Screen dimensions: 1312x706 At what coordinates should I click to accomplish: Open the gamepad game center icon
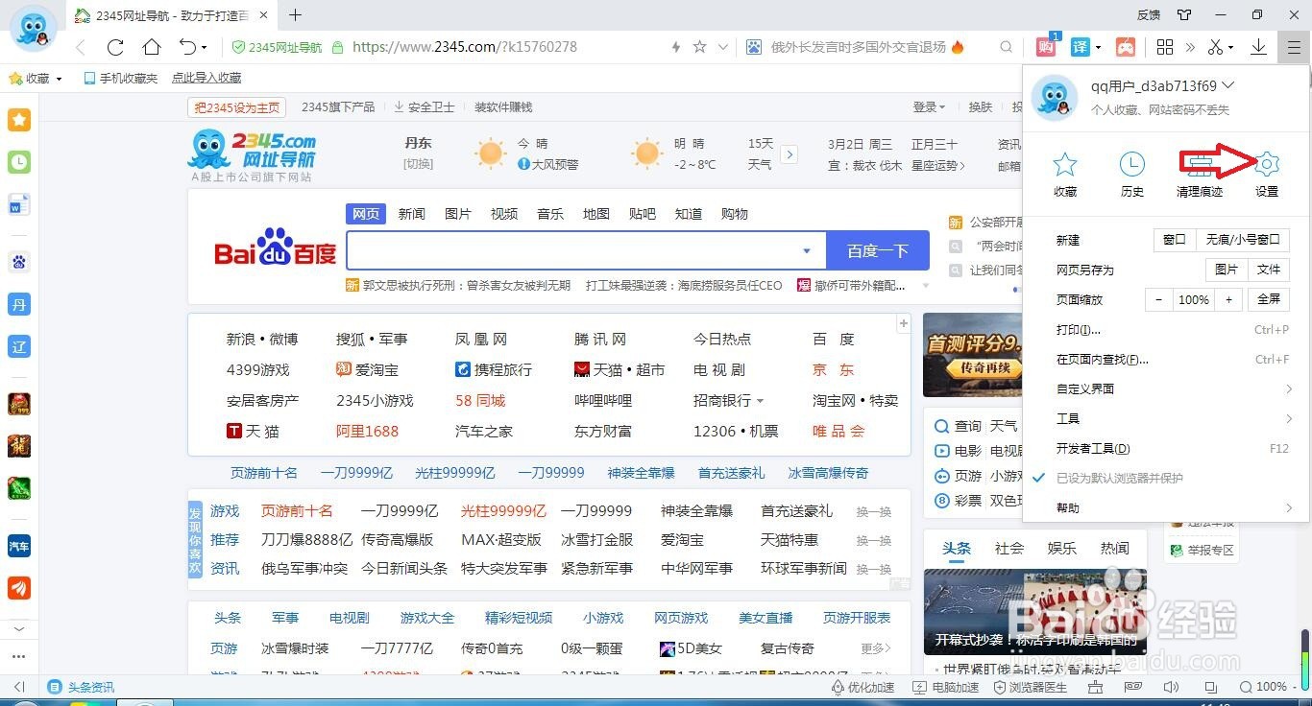tap(1125, 46)
